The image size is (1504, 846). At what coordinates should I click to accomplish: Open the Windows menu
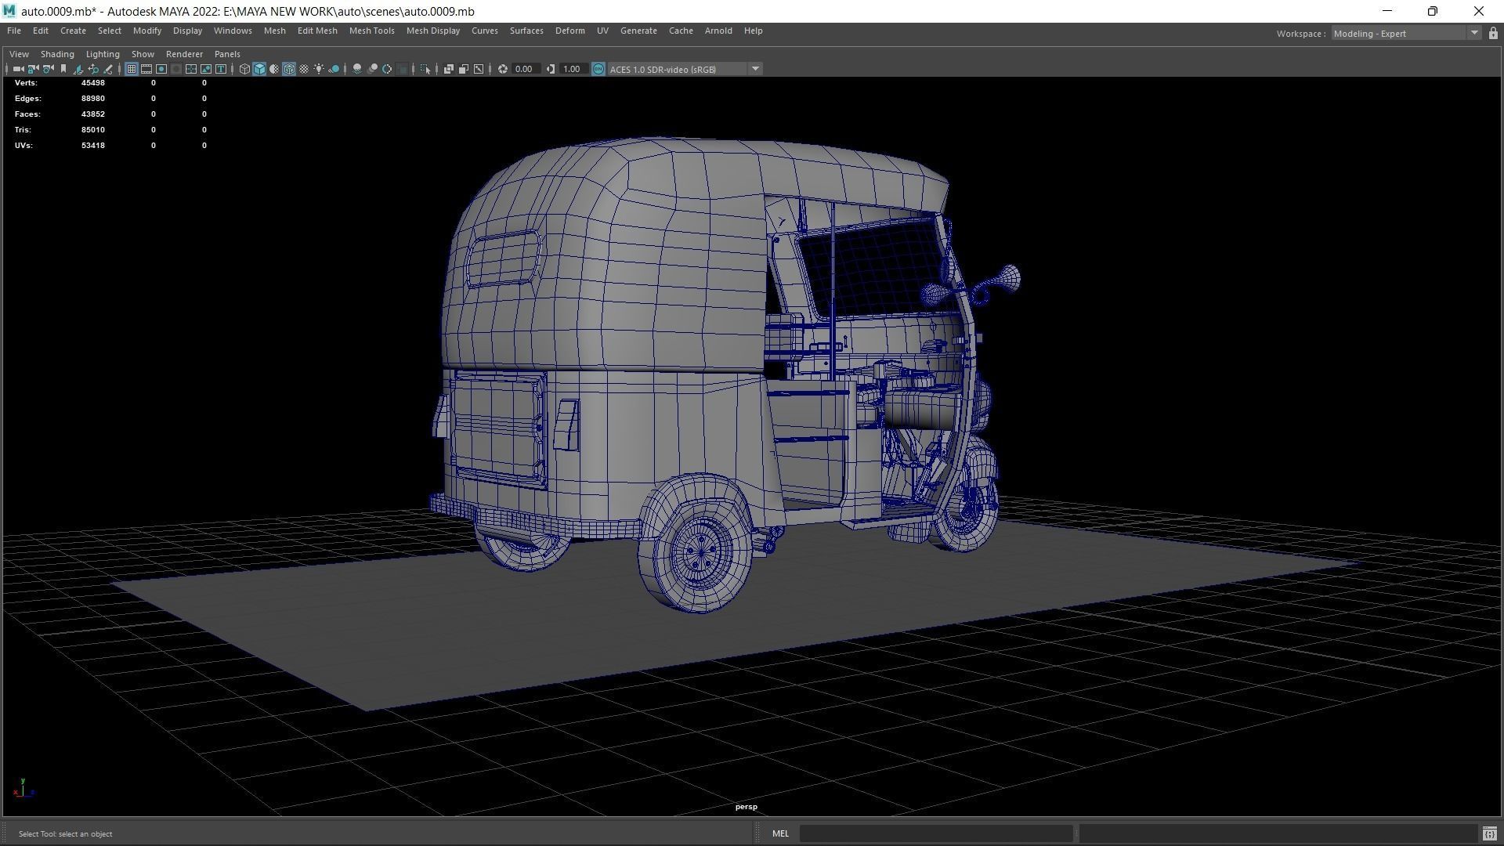[x=233, y=31]
